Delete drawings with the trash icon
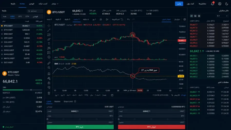This screenshot has width=231, height=130. pos(49,93)
